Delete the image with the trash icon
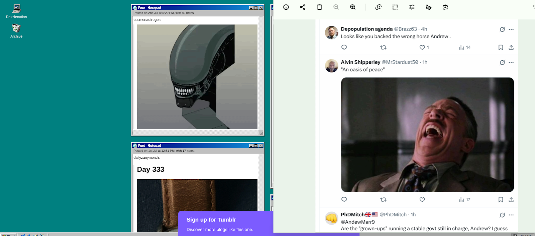Image resolution: width=535 pixels, height=236 pixels. (x=319, y=7)
